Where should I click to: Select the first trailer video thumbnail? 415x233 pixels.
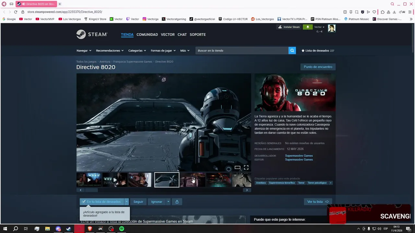(x=89, y=180)
